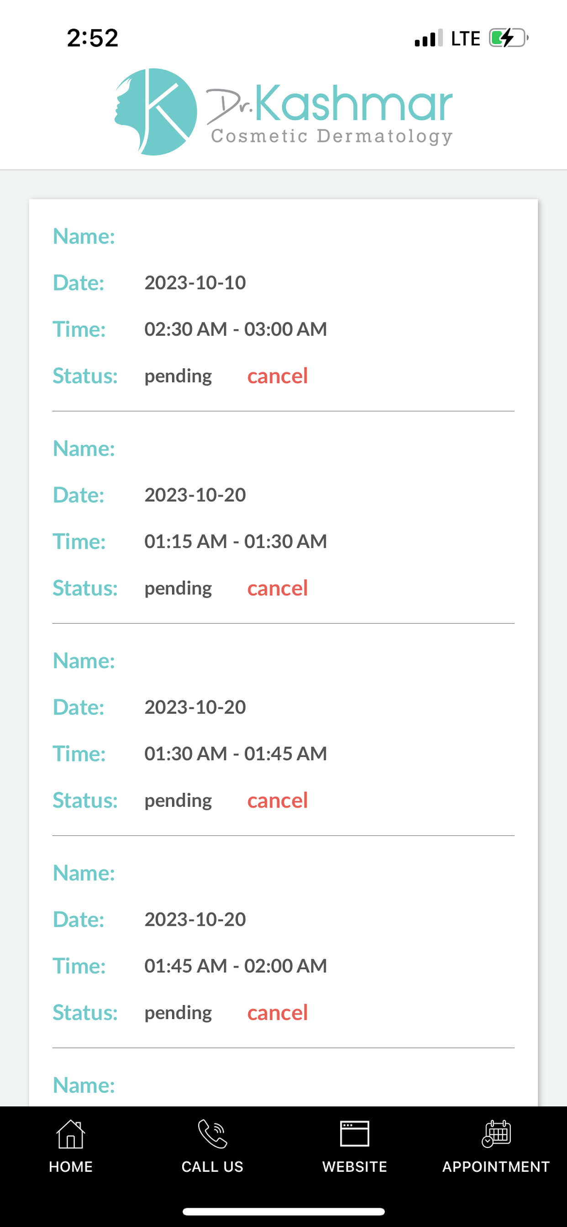The width and height of the screenshot is (567, 1227).
Task: Tap the Dr. Kashmar face logo
Action: click(x=156, y=112)
